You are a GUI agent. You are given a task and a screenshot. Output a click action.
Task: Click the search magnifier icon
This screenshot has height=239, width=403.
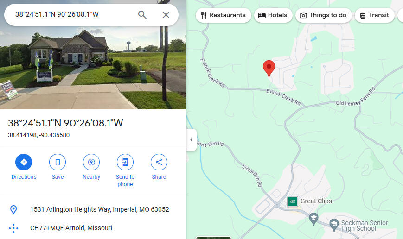point(142,15)
